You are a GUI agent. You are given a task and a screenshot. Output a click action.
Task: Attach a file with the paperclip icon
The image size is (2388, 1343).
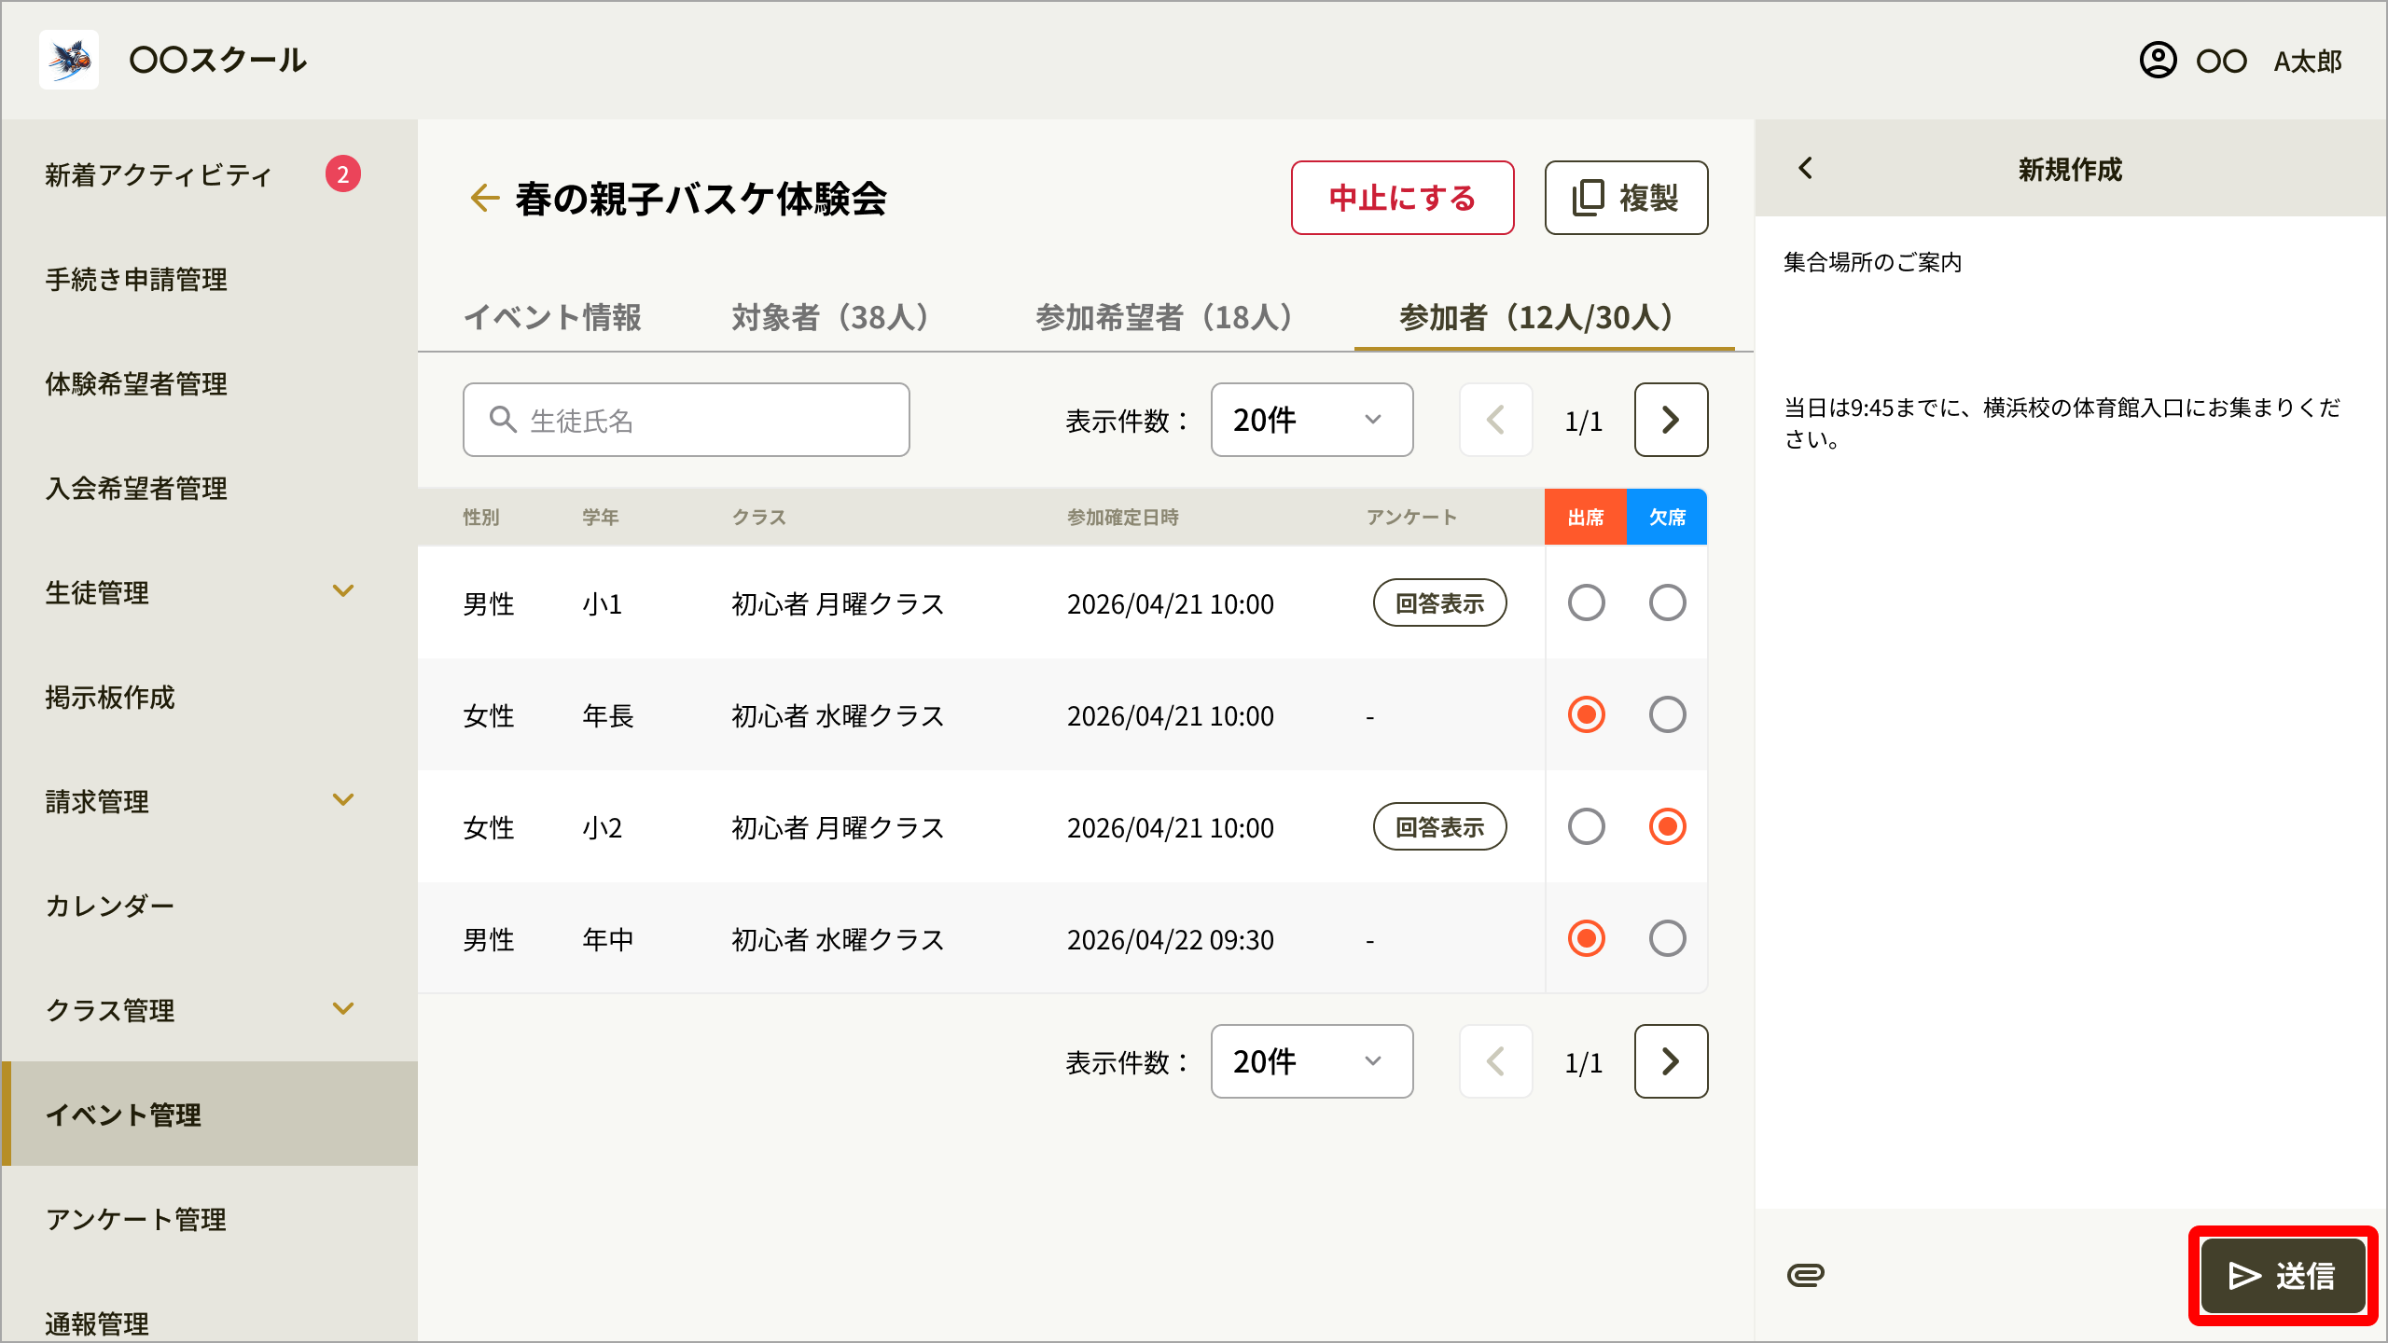click(x=1806, y=1275)
